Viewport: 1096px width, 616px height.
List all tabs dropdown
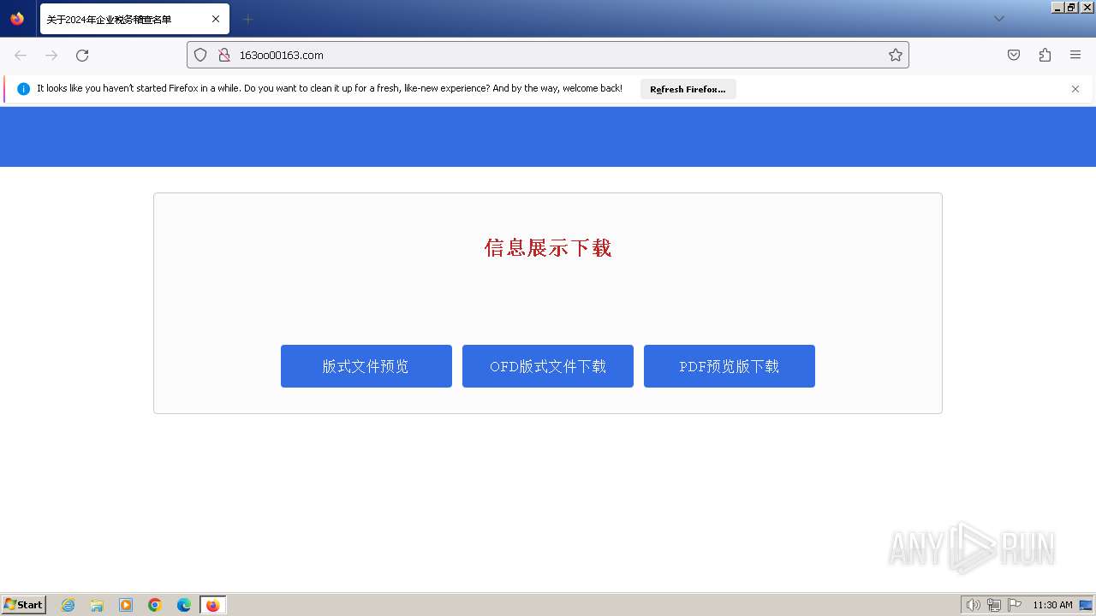click(999, 19)
